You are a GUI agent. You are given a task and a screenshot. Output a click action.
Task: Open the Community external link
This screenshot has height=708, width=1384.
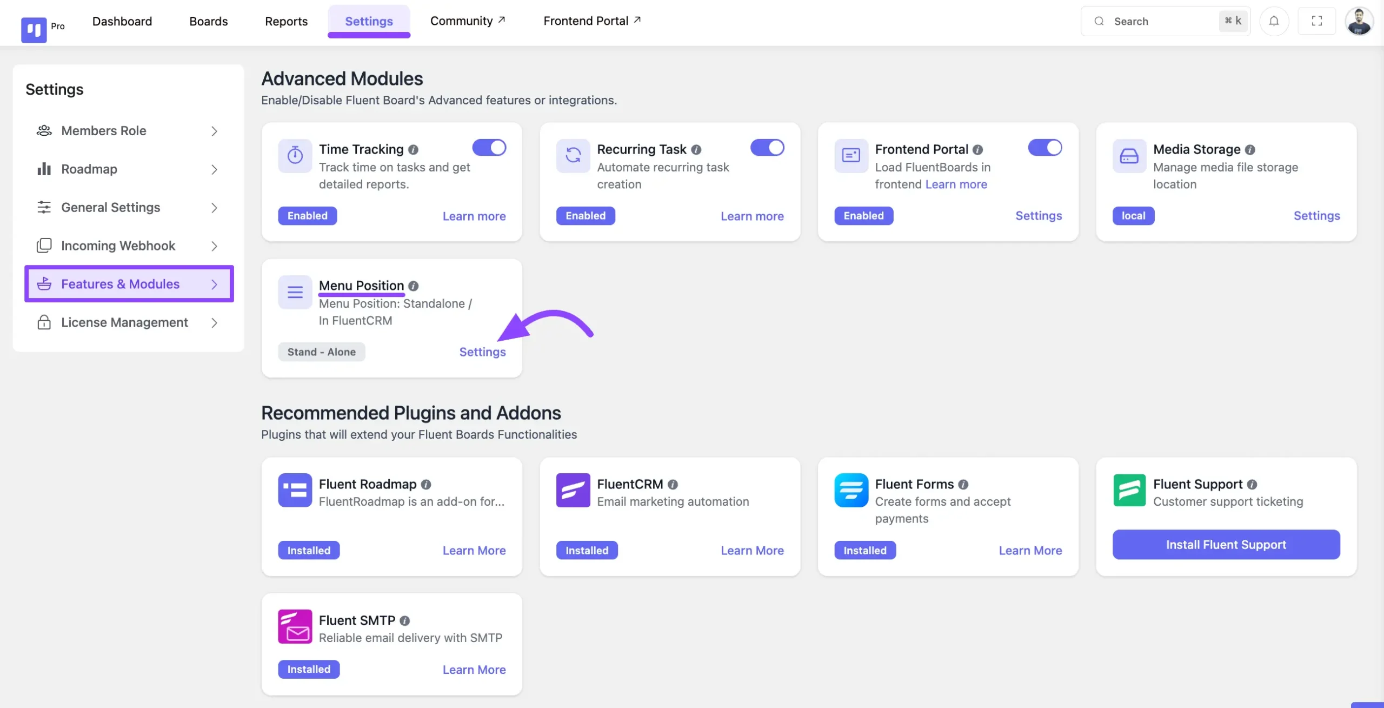point(468,21)
